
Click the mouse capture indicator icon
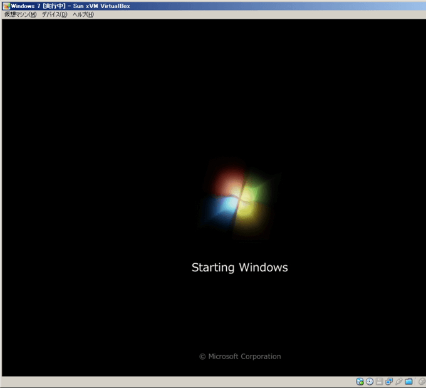coord(422,382)
